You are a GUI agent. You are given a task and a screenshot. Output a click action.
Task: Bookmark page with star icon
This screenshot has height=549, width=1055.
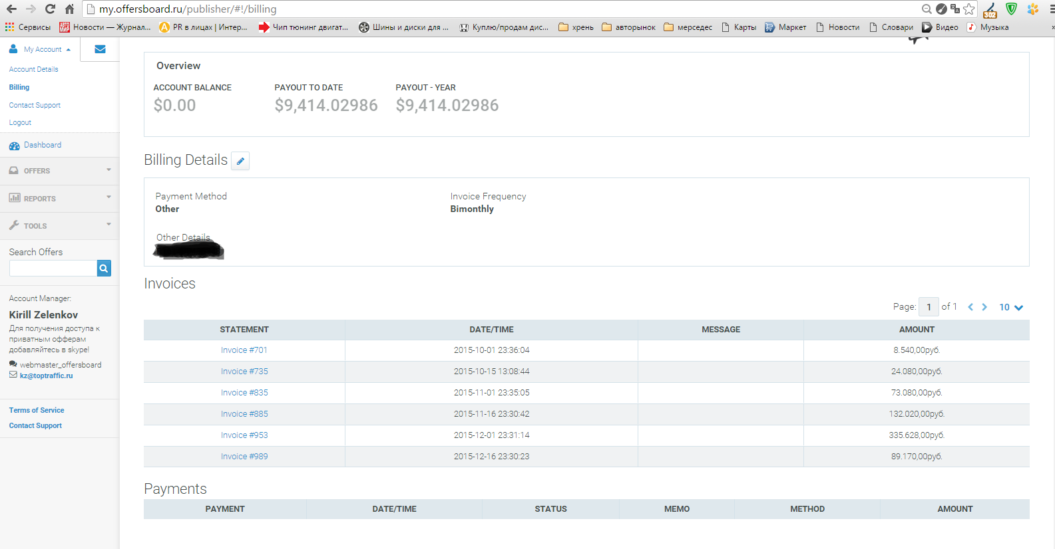(x=969, y=9)
